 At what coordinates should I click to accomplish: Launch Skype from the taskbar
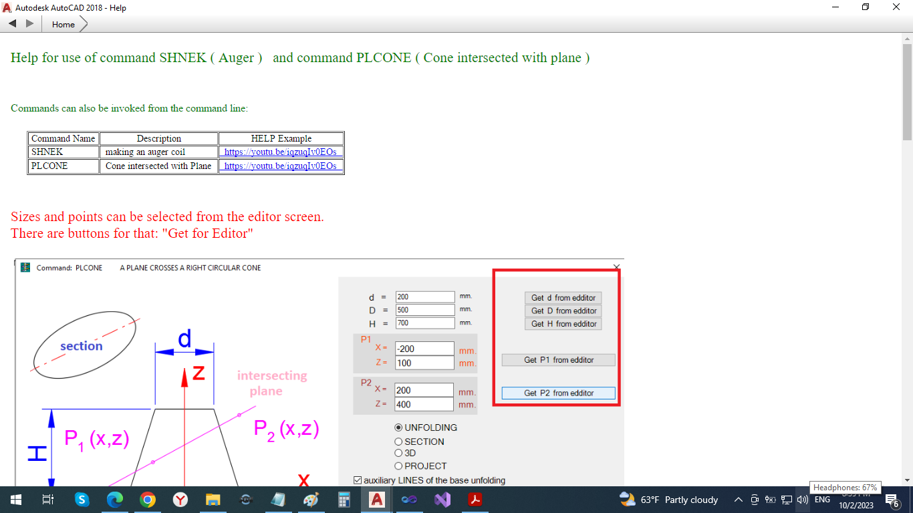[x=82, y=500]
